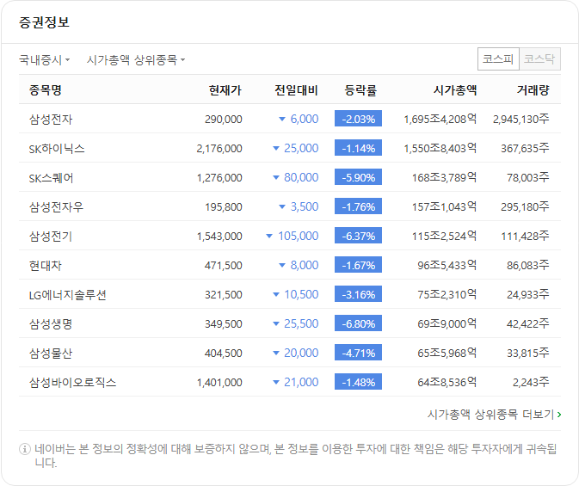Screen dimensions: 579x486
Task: Open the 삼성바이오로직스 stock link
Action: pyautogui.click(x=72, y=382)
